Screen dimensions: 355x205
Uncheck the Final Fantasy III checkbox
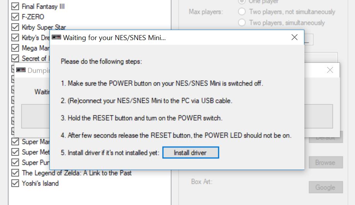pos(15,6)
